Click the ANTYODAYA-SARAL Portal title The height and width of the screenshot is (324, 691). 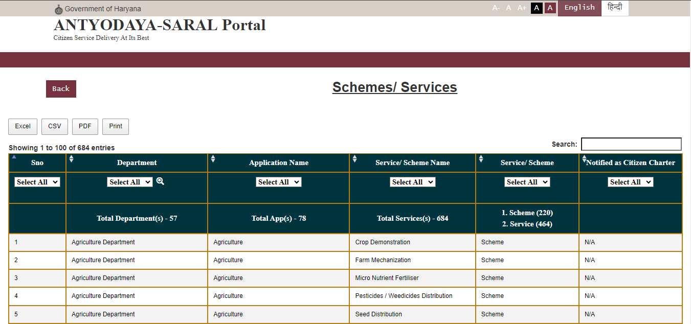[x=160, y=25]
